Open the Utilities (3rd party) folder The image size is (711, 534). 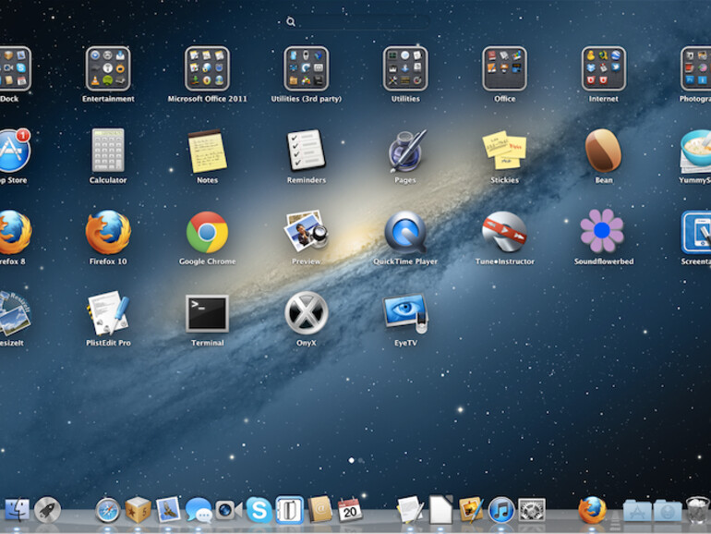(306, 69)
